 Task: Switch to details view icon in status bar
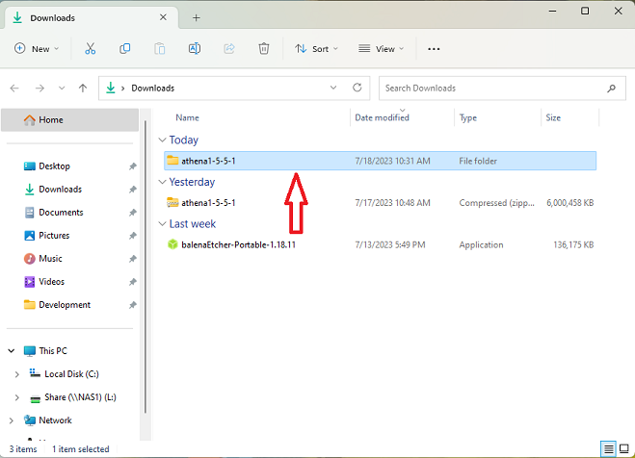[x=608, y=449]
